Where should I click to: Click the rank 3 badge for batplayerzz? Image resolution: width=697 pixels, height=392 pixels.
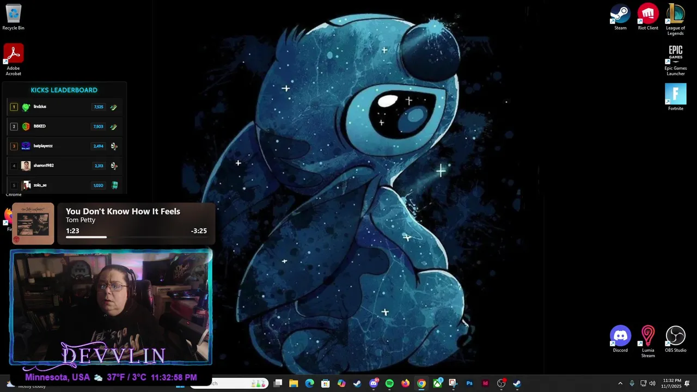click(14, 146)
